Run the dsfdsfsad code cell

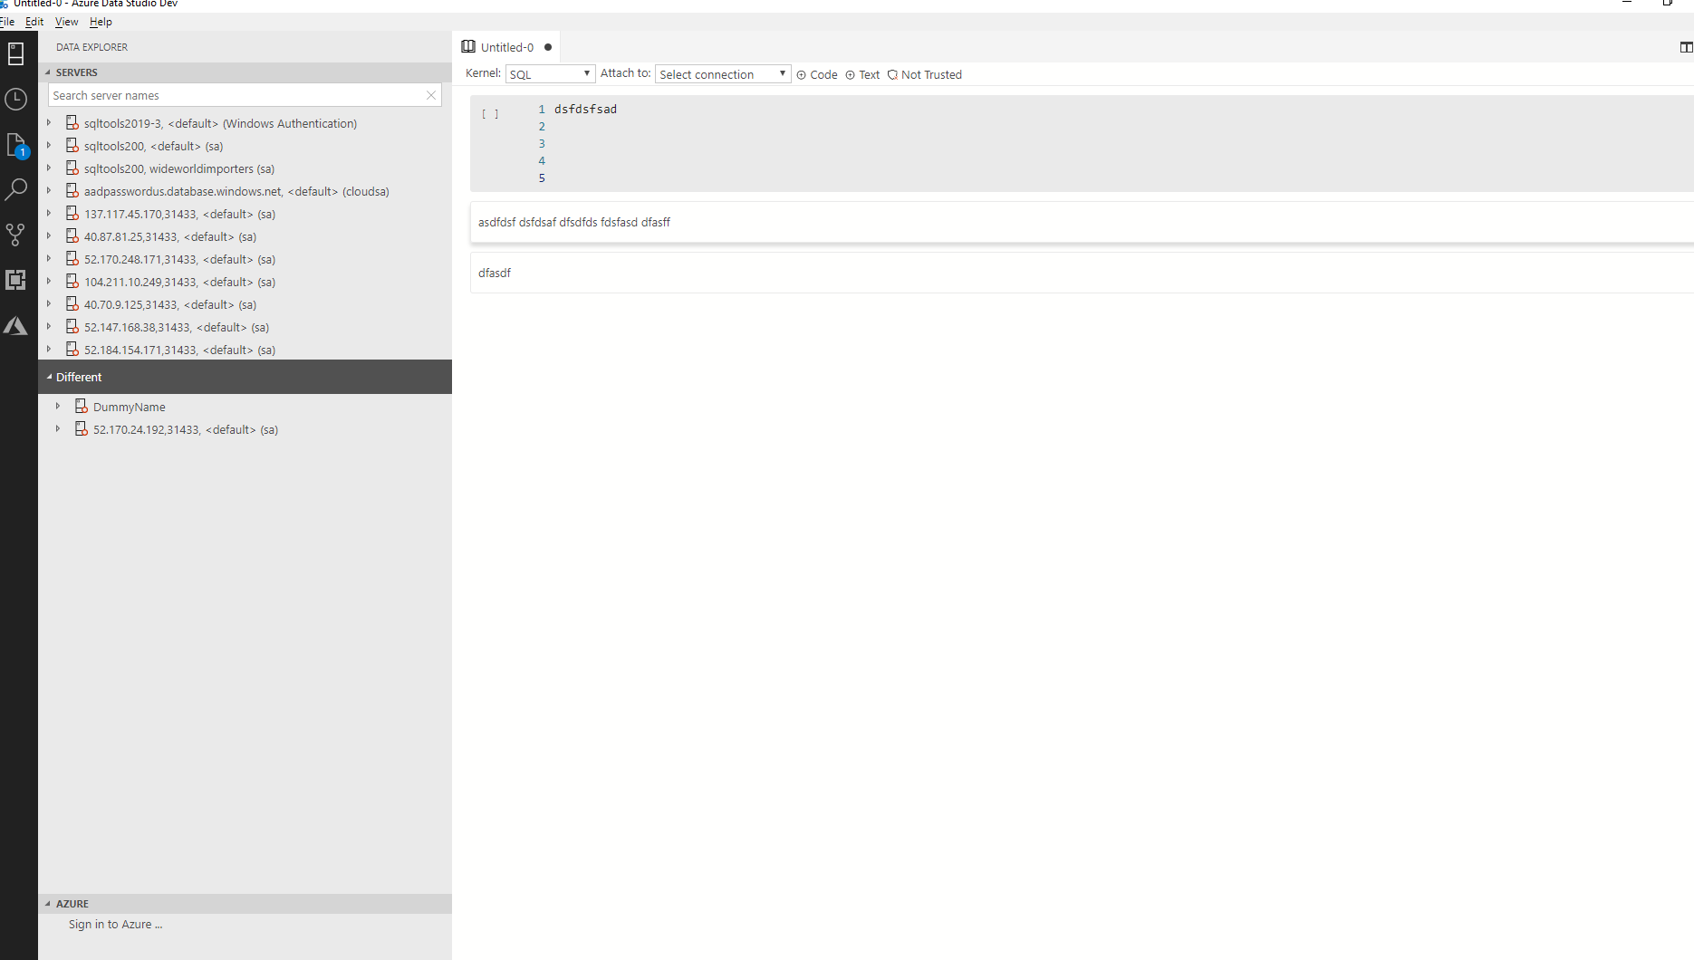489,113
